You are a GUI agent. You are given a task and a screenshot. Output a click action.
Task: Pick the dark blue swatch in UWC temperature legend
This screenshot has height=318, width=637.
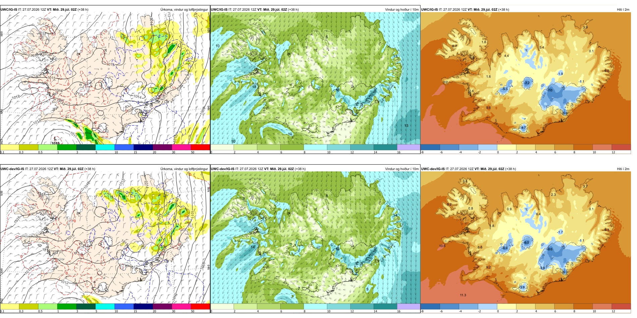[x=430, y=147]
